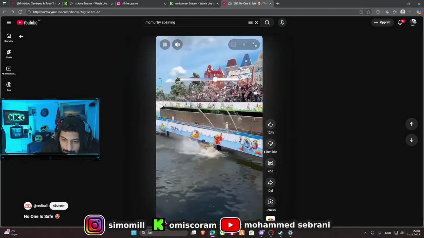Open the on-screen keyboard in search box
The image size is (424, 238).
click(250, 22)
